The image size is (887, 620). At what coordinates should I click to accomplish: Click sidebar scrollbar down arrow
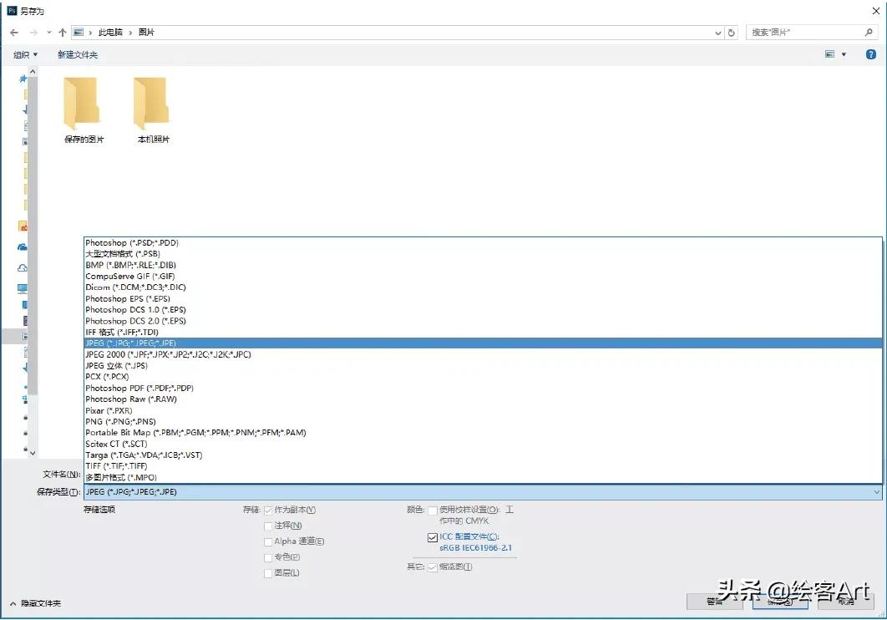(33, 453)
